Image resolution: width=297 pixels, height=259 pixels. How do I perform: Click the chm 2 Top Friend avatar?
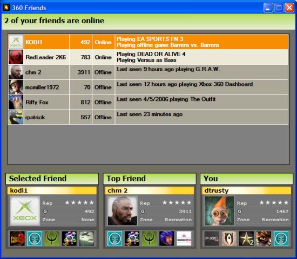click(x=123, y=211)
